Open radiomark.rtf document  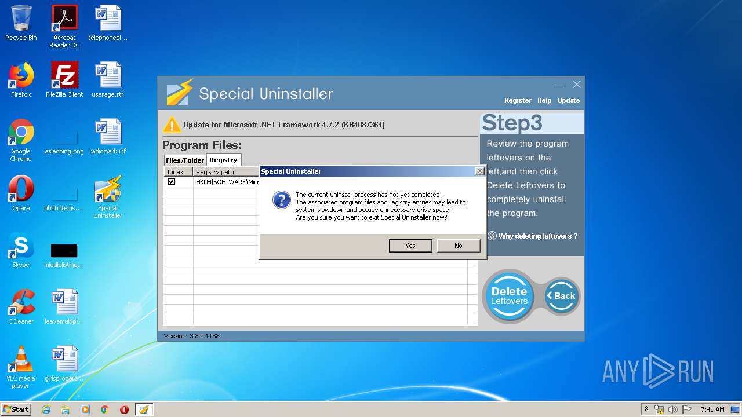tap(108, 137)
